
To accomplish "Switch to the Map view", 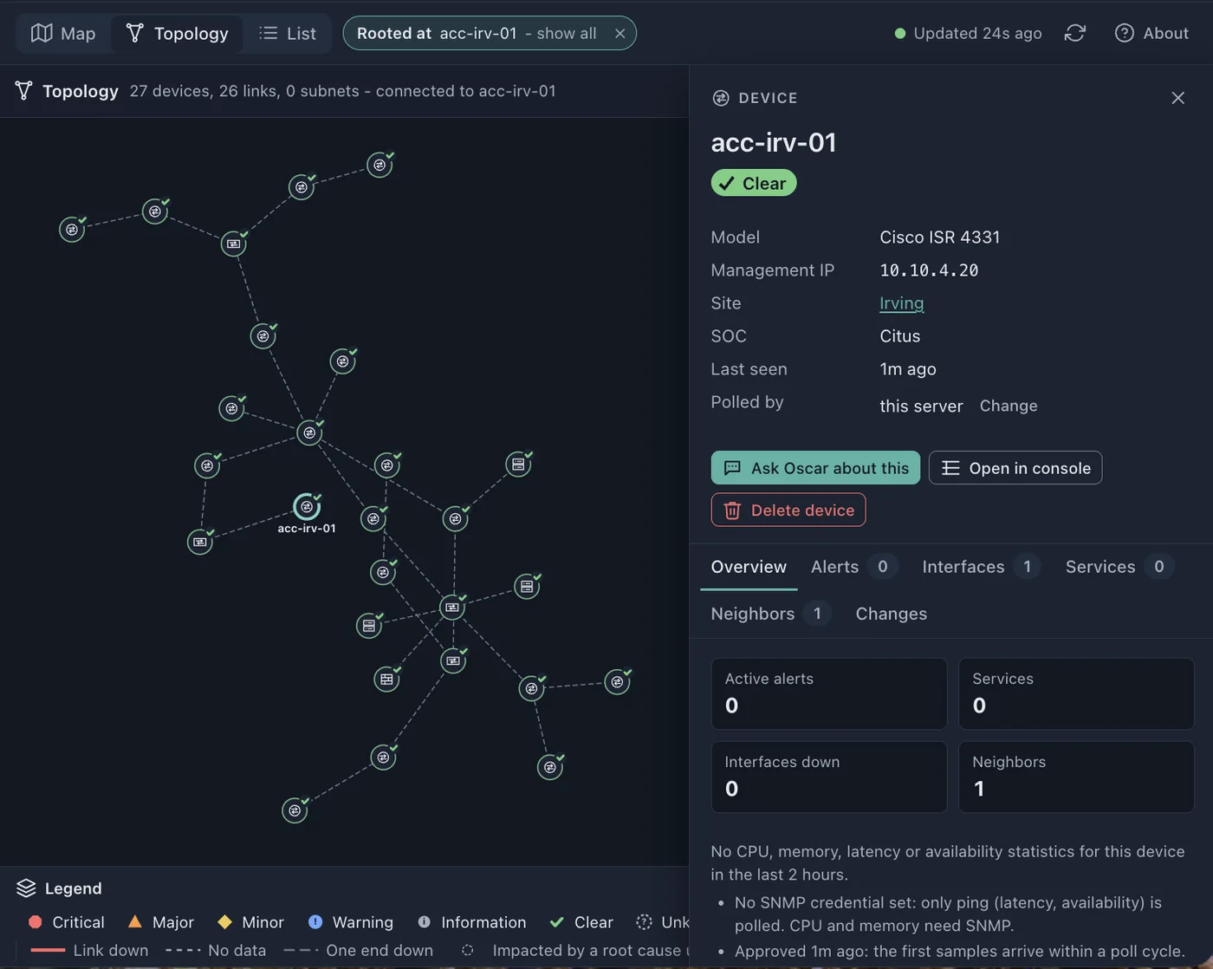I will (63, 34).
